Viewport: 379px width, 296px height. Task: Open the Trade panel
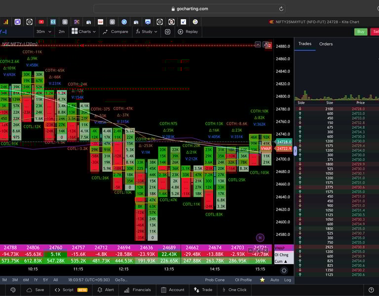point(203,290)
